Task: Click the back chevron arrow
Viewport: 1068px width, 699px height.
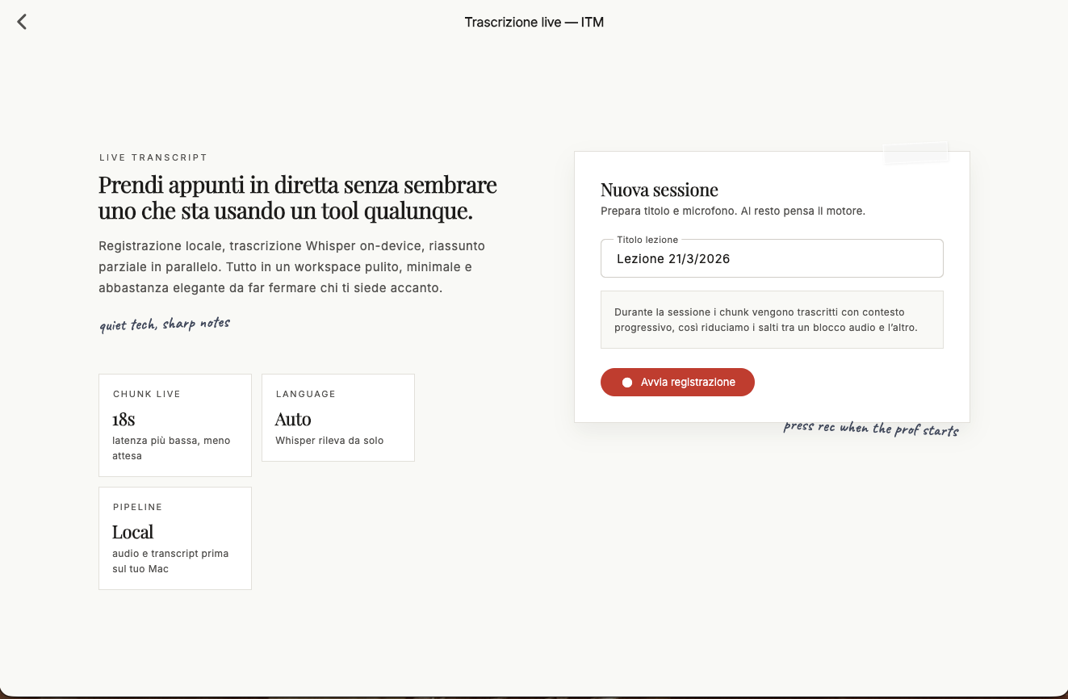Action: pyautogui.click(x=21, y=22)
